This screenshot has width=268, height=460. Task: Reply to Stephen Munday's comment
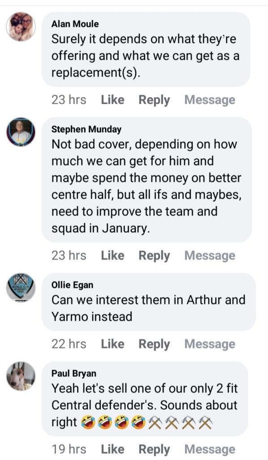[154, 256]
